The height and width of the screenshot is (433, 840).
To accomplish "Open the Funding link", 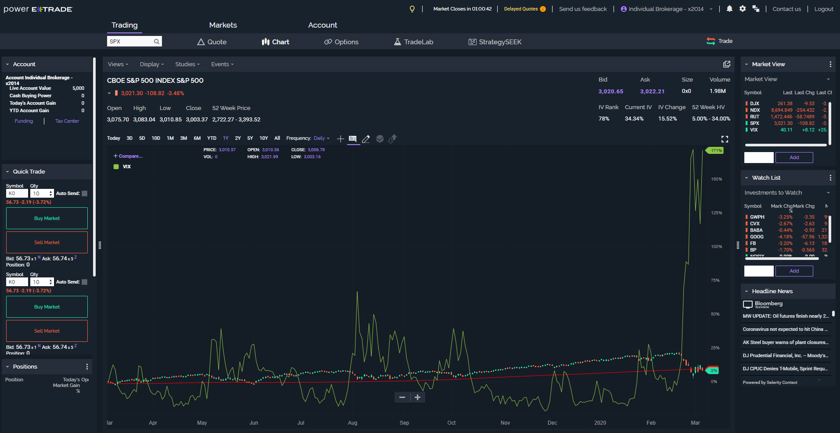I will pos(24,121).
